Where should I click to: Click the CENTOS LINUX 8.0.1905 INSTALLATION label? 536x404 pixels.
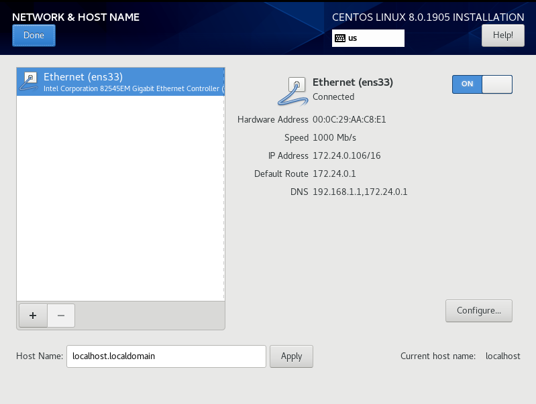428,17
